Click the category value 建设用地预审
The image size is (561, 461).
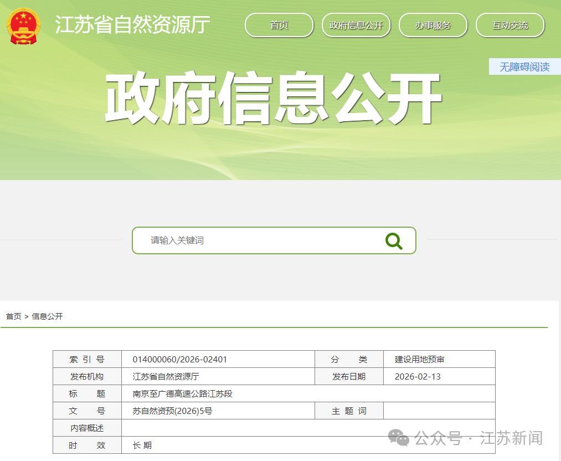coord(419,360)
